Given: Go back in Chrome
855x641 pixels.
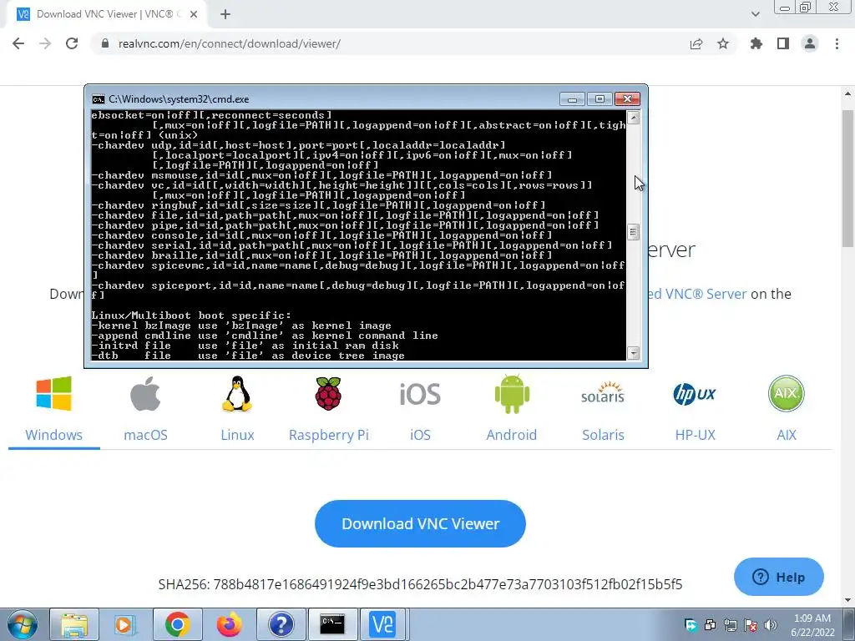Looking at the screenshot, I should click(x=18, y=43).
